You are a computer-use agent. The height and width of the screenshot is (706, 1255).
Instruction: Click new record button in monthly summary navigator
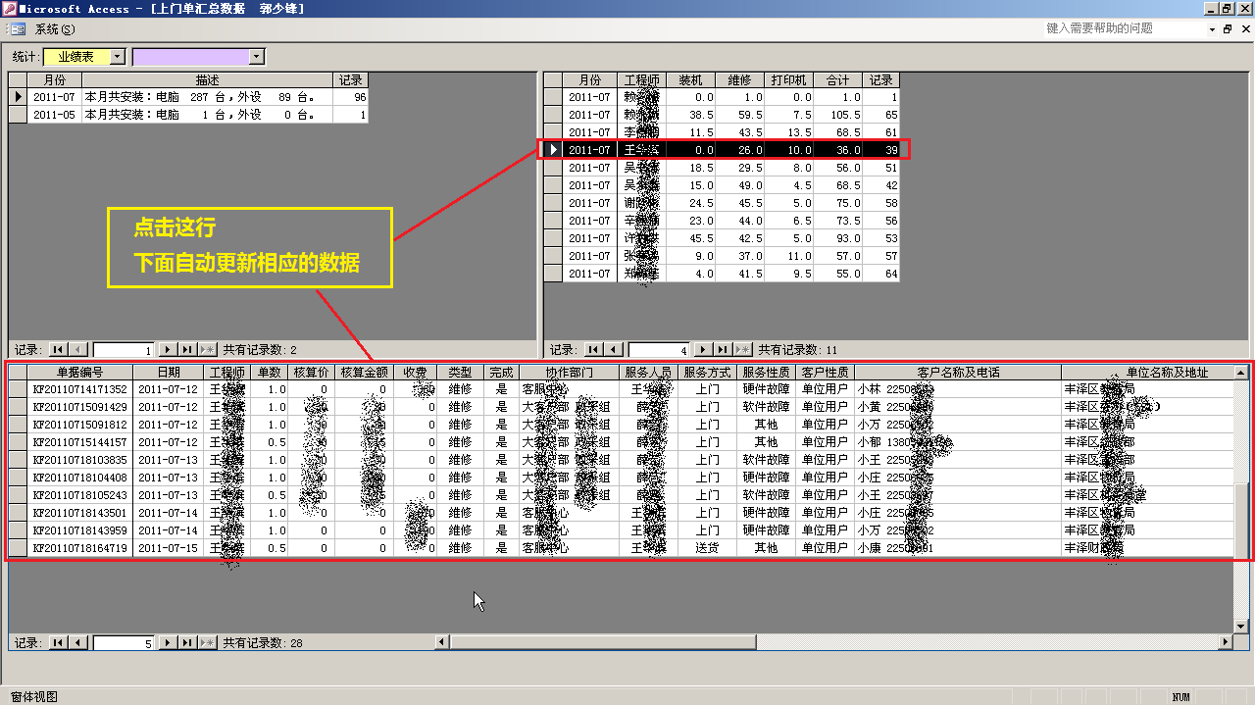coord(207,350)
